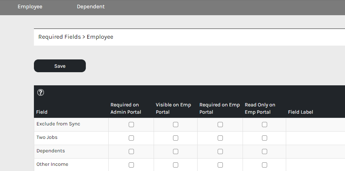Check Visible on Emp Portal for Exclude from Sync

(x=175, y=125)
